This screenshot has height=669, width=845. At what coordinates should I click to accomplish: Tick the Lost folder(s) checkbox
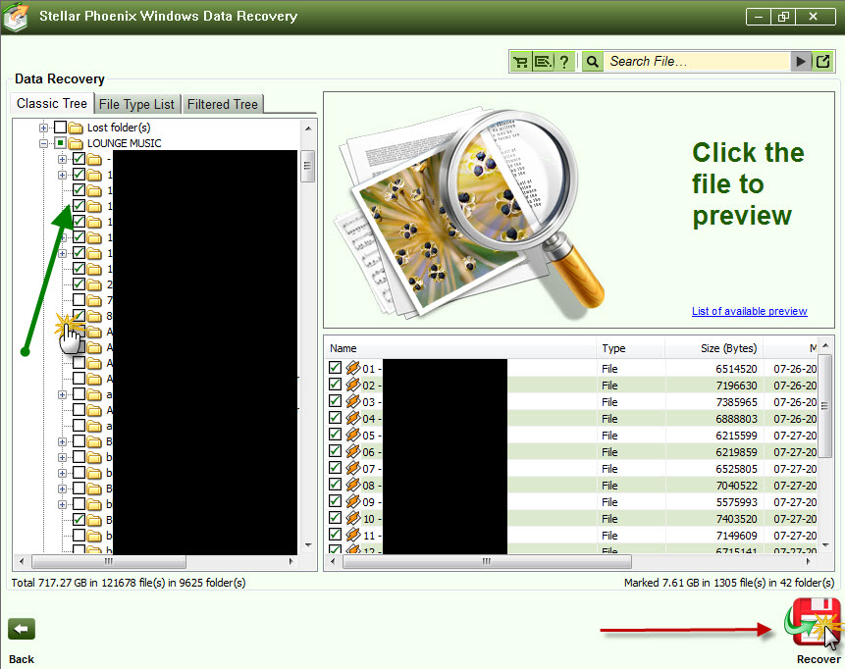(x=61, y=128)
